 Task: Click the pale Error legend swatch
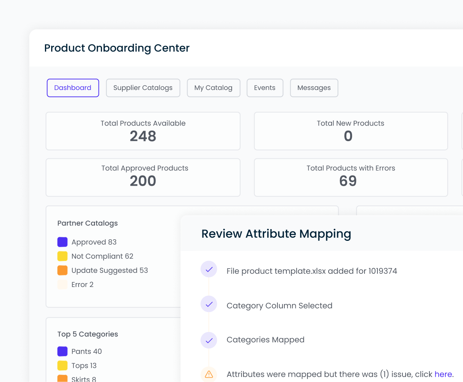click(x=63, y=284)
